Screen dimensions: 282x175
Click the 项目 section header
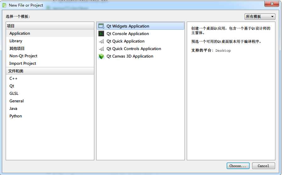point(50,26)
